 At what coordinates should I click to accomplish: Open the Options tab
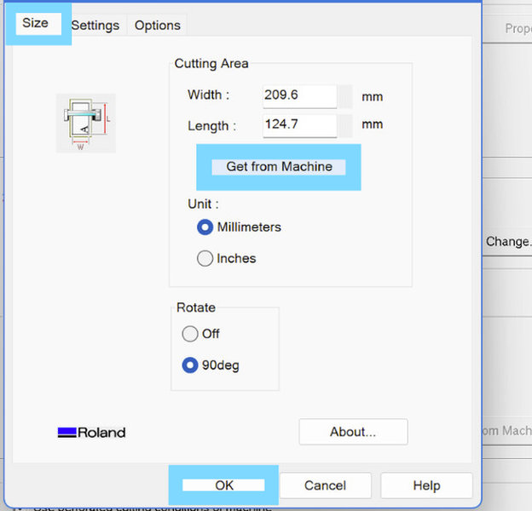pos(158,26)
